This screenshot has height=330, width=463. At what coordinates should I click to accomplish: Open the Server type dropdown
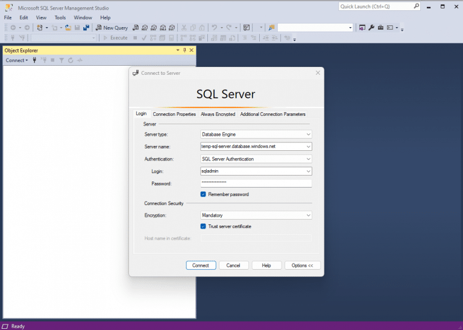click(308, 135)
